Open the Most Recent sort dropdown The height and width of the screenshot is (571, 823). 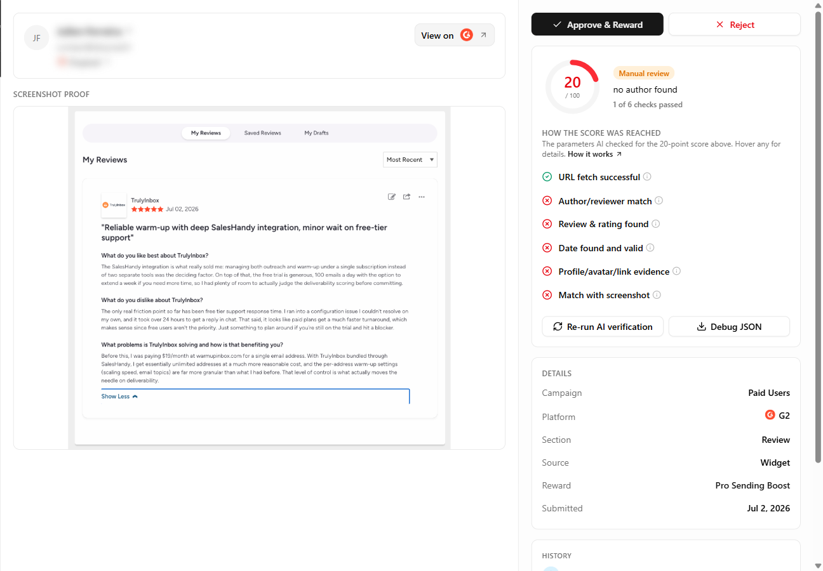click(x=410, y=160)
